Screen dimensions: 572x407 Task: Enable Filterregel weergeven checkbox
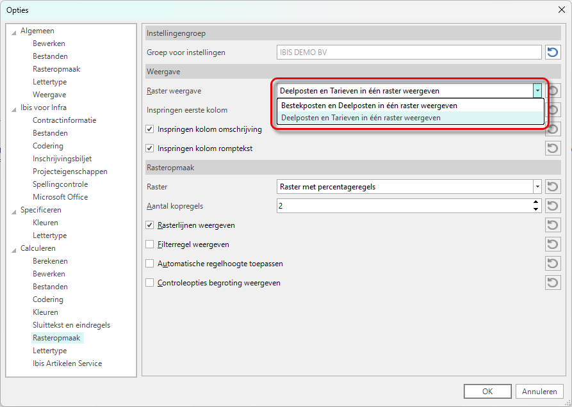[150, 244]
